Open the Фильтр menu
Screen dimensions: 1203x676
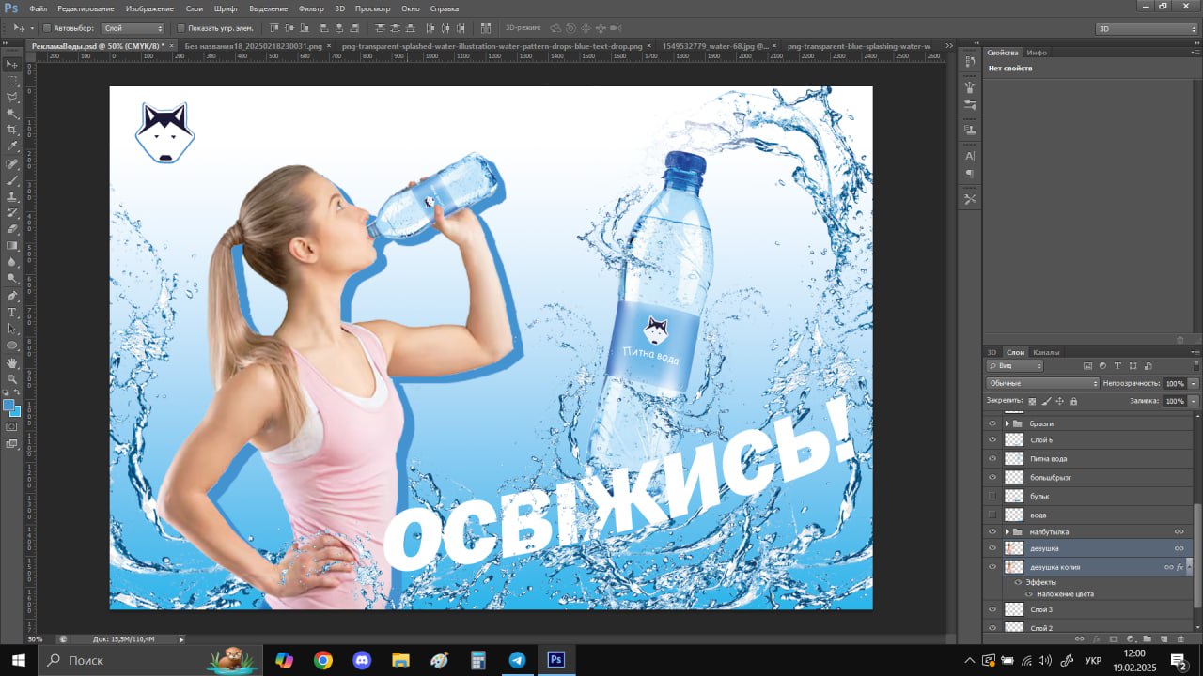(x=311, y=8)
